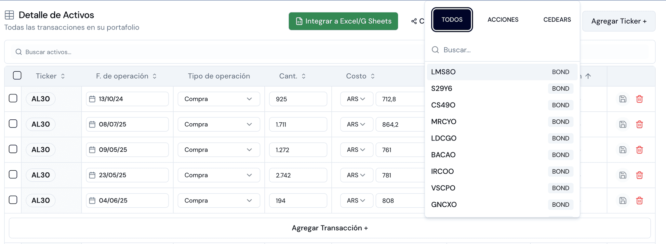Viewport: 666px width, 244px height.
Task: Click the share icon beside Excel button
Action: [x=414, y=21]
